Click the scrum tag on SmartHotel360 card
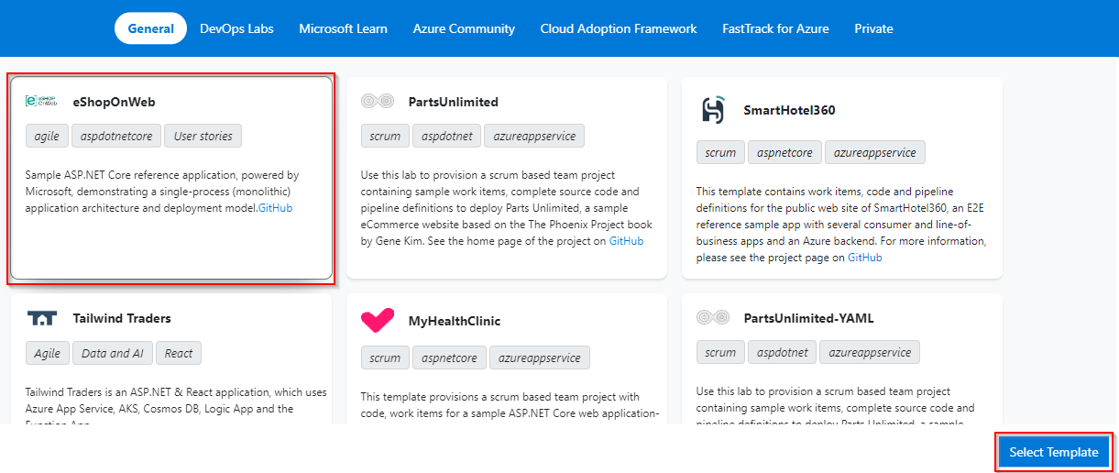Screen dimensions: 1119x473 pyautogui.click(x=720, y=152)
